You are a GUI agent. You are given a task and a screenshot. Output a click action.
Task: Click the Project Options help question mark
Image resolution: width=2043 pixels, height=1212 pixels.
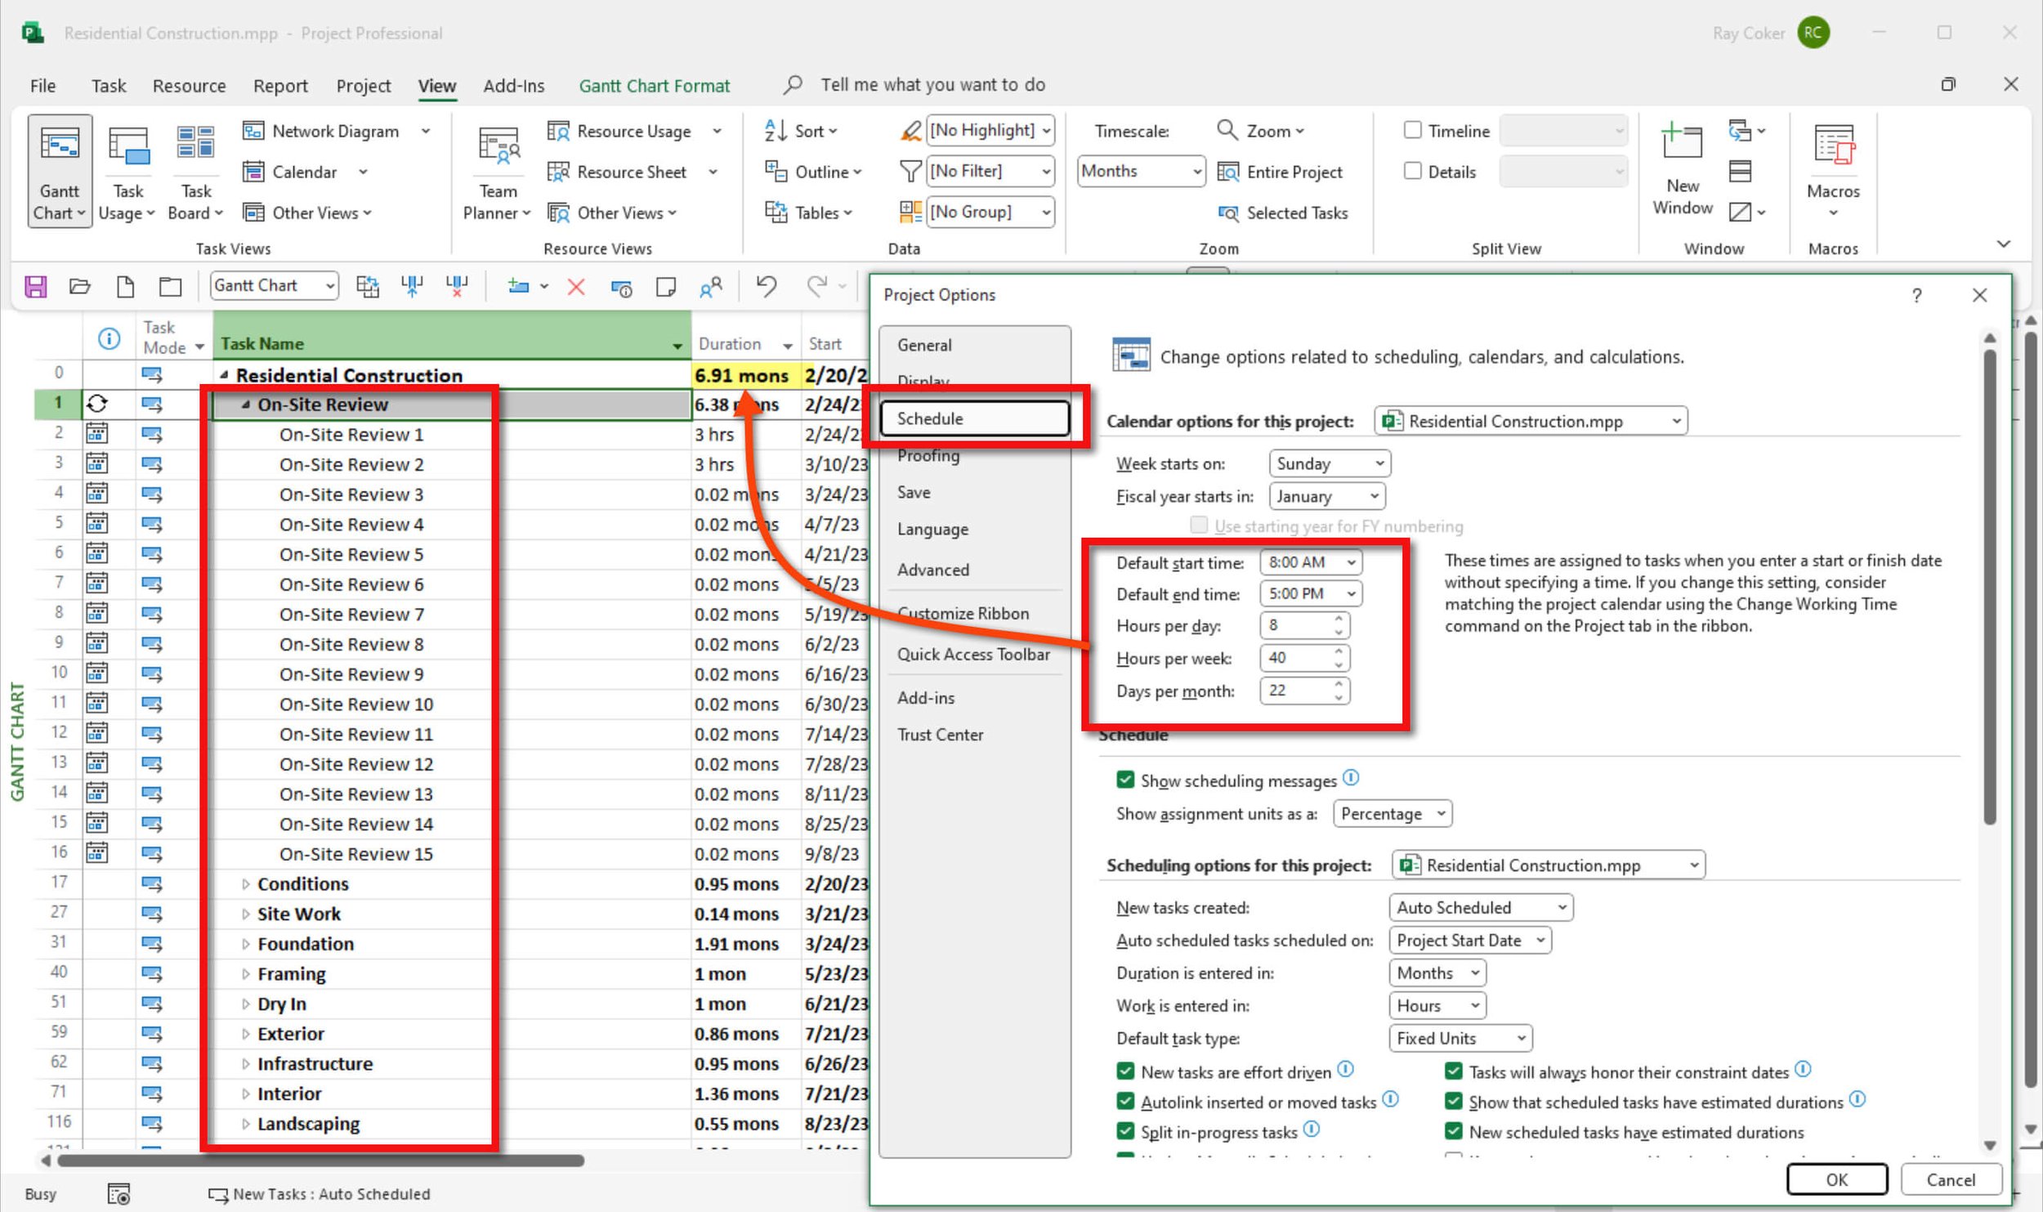[1916, 295]
